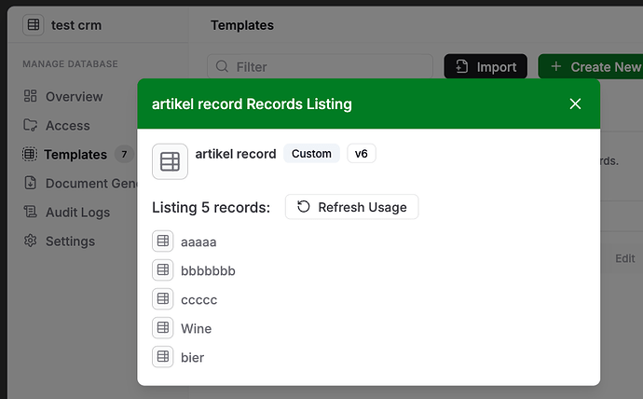
Task: Select the Custom tag badge
Action: [311, 154]
